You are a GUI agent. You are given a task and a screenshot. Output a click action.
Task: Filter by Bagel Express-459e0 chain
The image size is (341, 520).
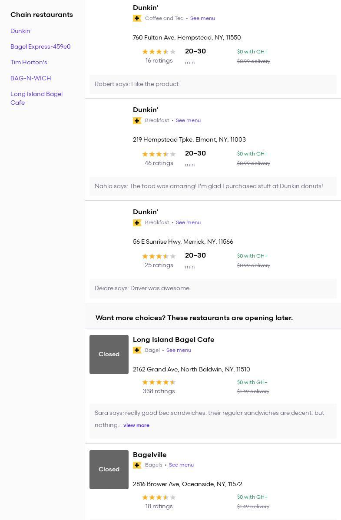pos(40,46)
